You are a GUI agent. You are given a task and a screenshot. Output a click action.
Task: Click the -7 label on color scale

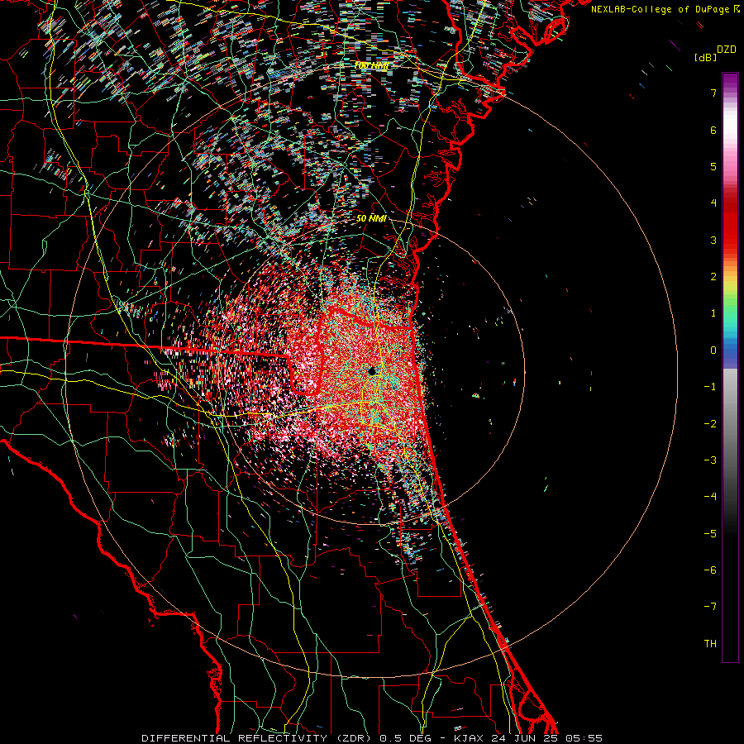pyautogui.click(x=710, y=607)
